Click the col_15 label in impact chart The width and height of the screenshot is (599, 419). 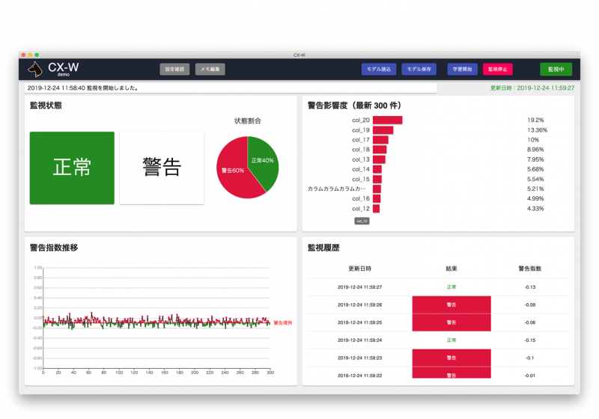coord(361,179)
